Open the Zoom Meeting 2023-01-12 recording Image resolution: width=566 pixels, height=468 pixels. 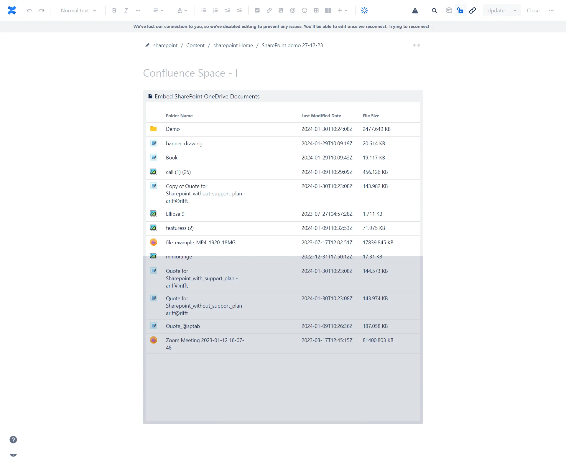pyautogui.click(x=205, y=344)
